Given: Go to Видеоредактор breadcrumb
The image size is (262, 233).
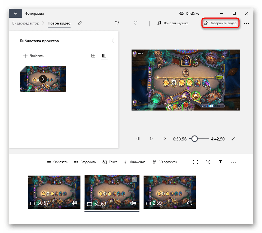Looking at the screenshot, I should [26, 23].
